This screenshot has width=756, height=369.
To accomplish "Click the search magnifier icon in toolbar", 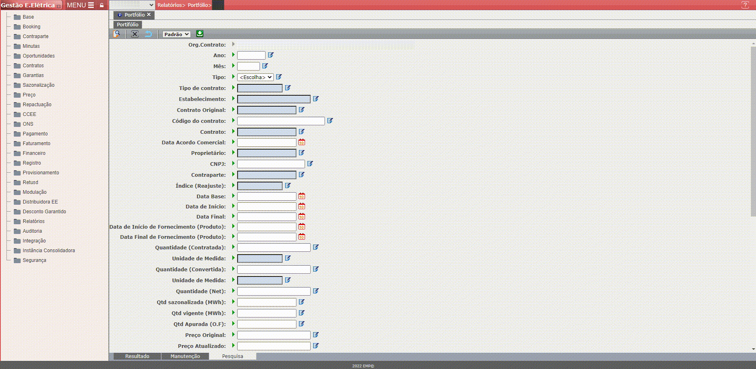I will click(117, 34).
